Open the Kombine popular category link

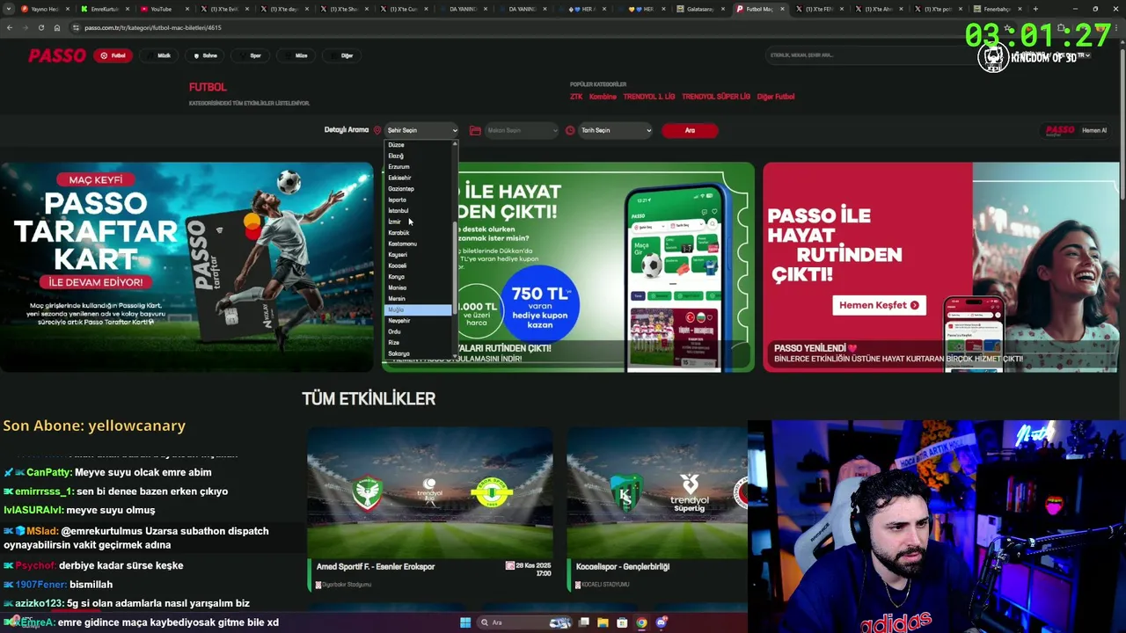coord(603,97)
